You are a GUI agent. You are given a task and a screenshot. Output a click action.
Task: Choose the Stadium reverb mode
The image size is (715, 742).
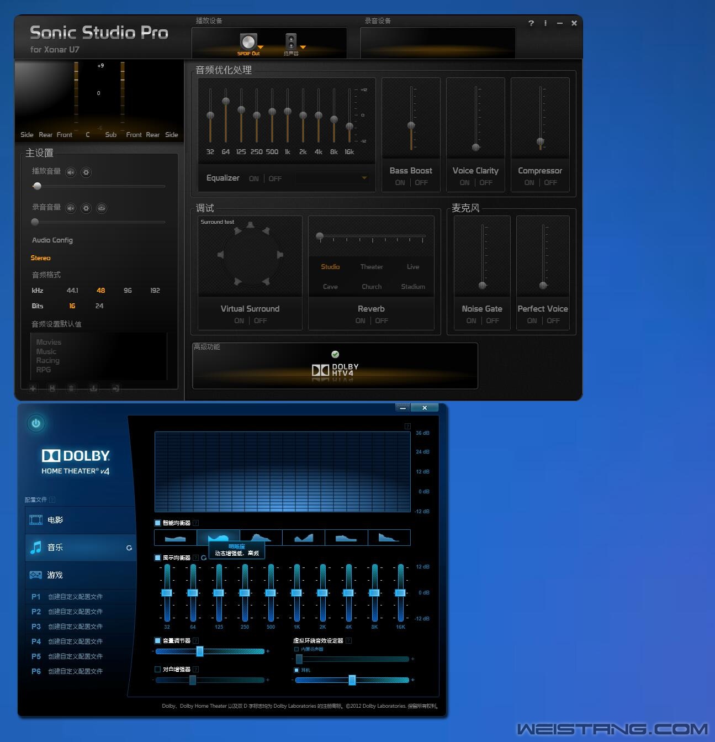click(413, 287)
